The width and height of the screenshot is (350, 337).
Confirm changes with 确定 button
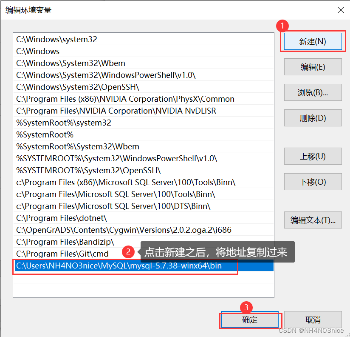point(250,320)
